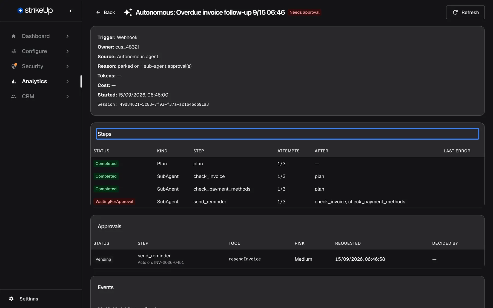Click the Refresh button
The width and height of the screenshot is (493, 308).
[x=465, y=12]
